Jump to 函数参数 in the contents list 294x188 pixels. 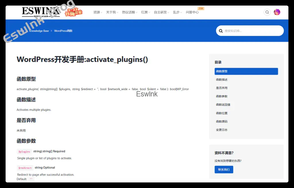(222, 96)
